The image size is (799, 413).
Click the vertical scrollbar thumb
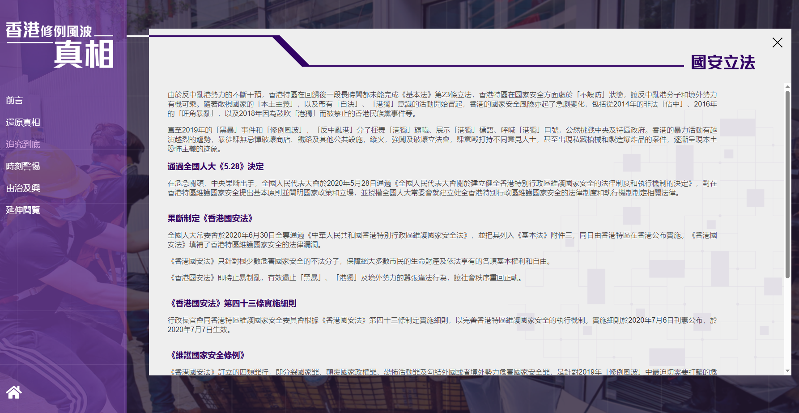coord(787,183)
